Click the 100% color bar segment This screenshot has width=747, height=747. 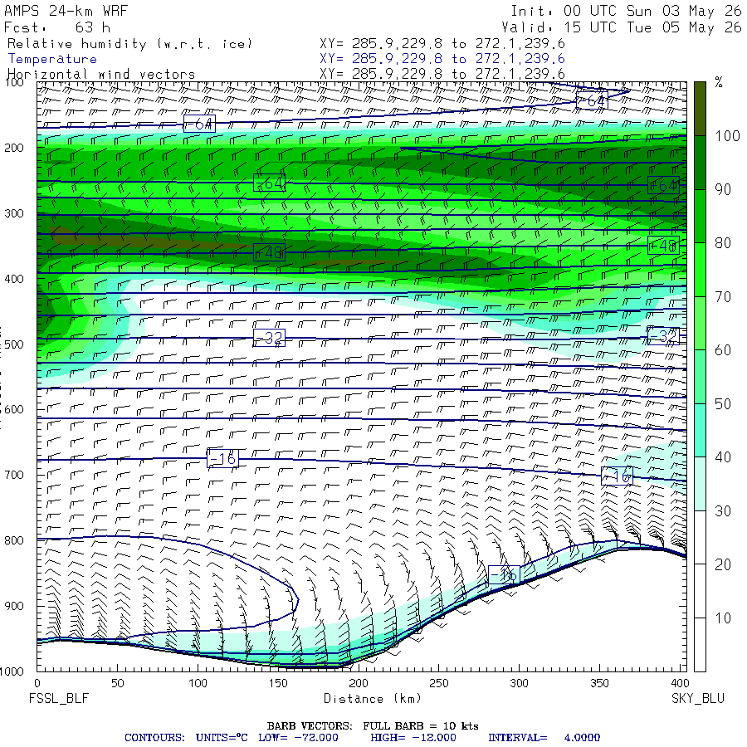tap(700, 109)
